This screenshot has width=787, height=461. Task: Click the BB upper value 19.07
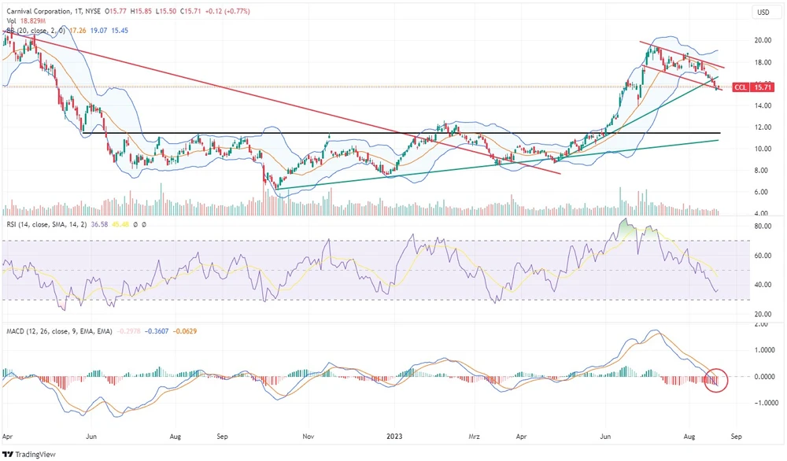[x=99, y=30]
